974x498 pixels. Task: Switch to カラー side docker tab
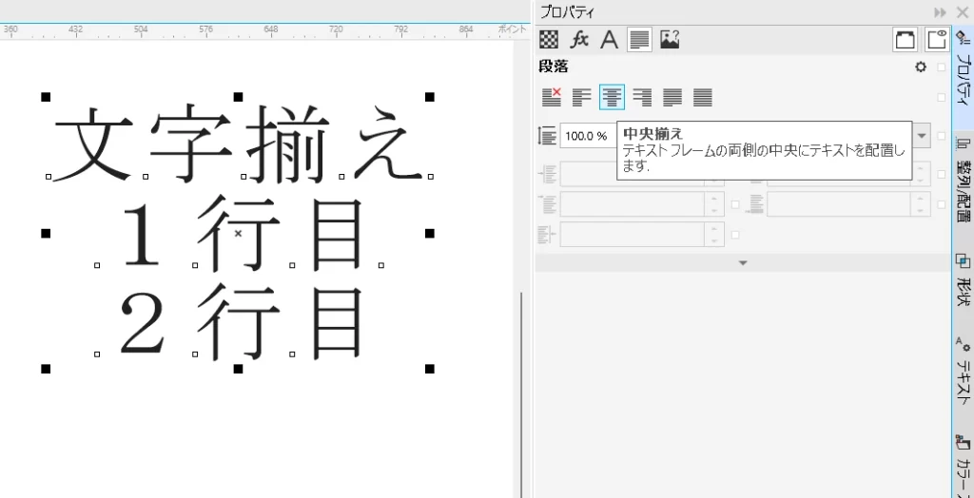click(963, 467)
